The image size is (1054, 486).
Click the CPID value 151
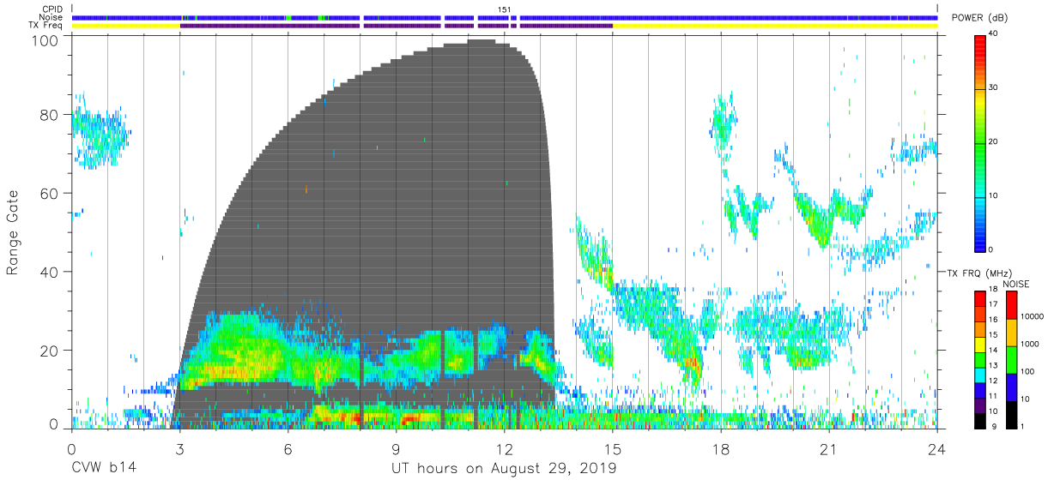pyautogui.click(x=504, y=9)
